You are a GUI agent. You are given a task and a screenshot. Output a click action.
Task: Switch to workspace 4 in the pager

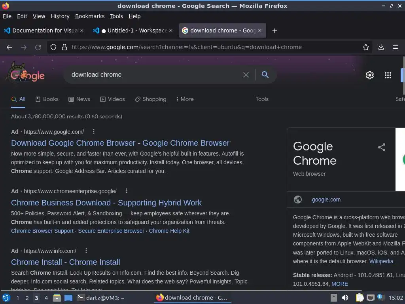pyautogui.click(x=46, y=298)
